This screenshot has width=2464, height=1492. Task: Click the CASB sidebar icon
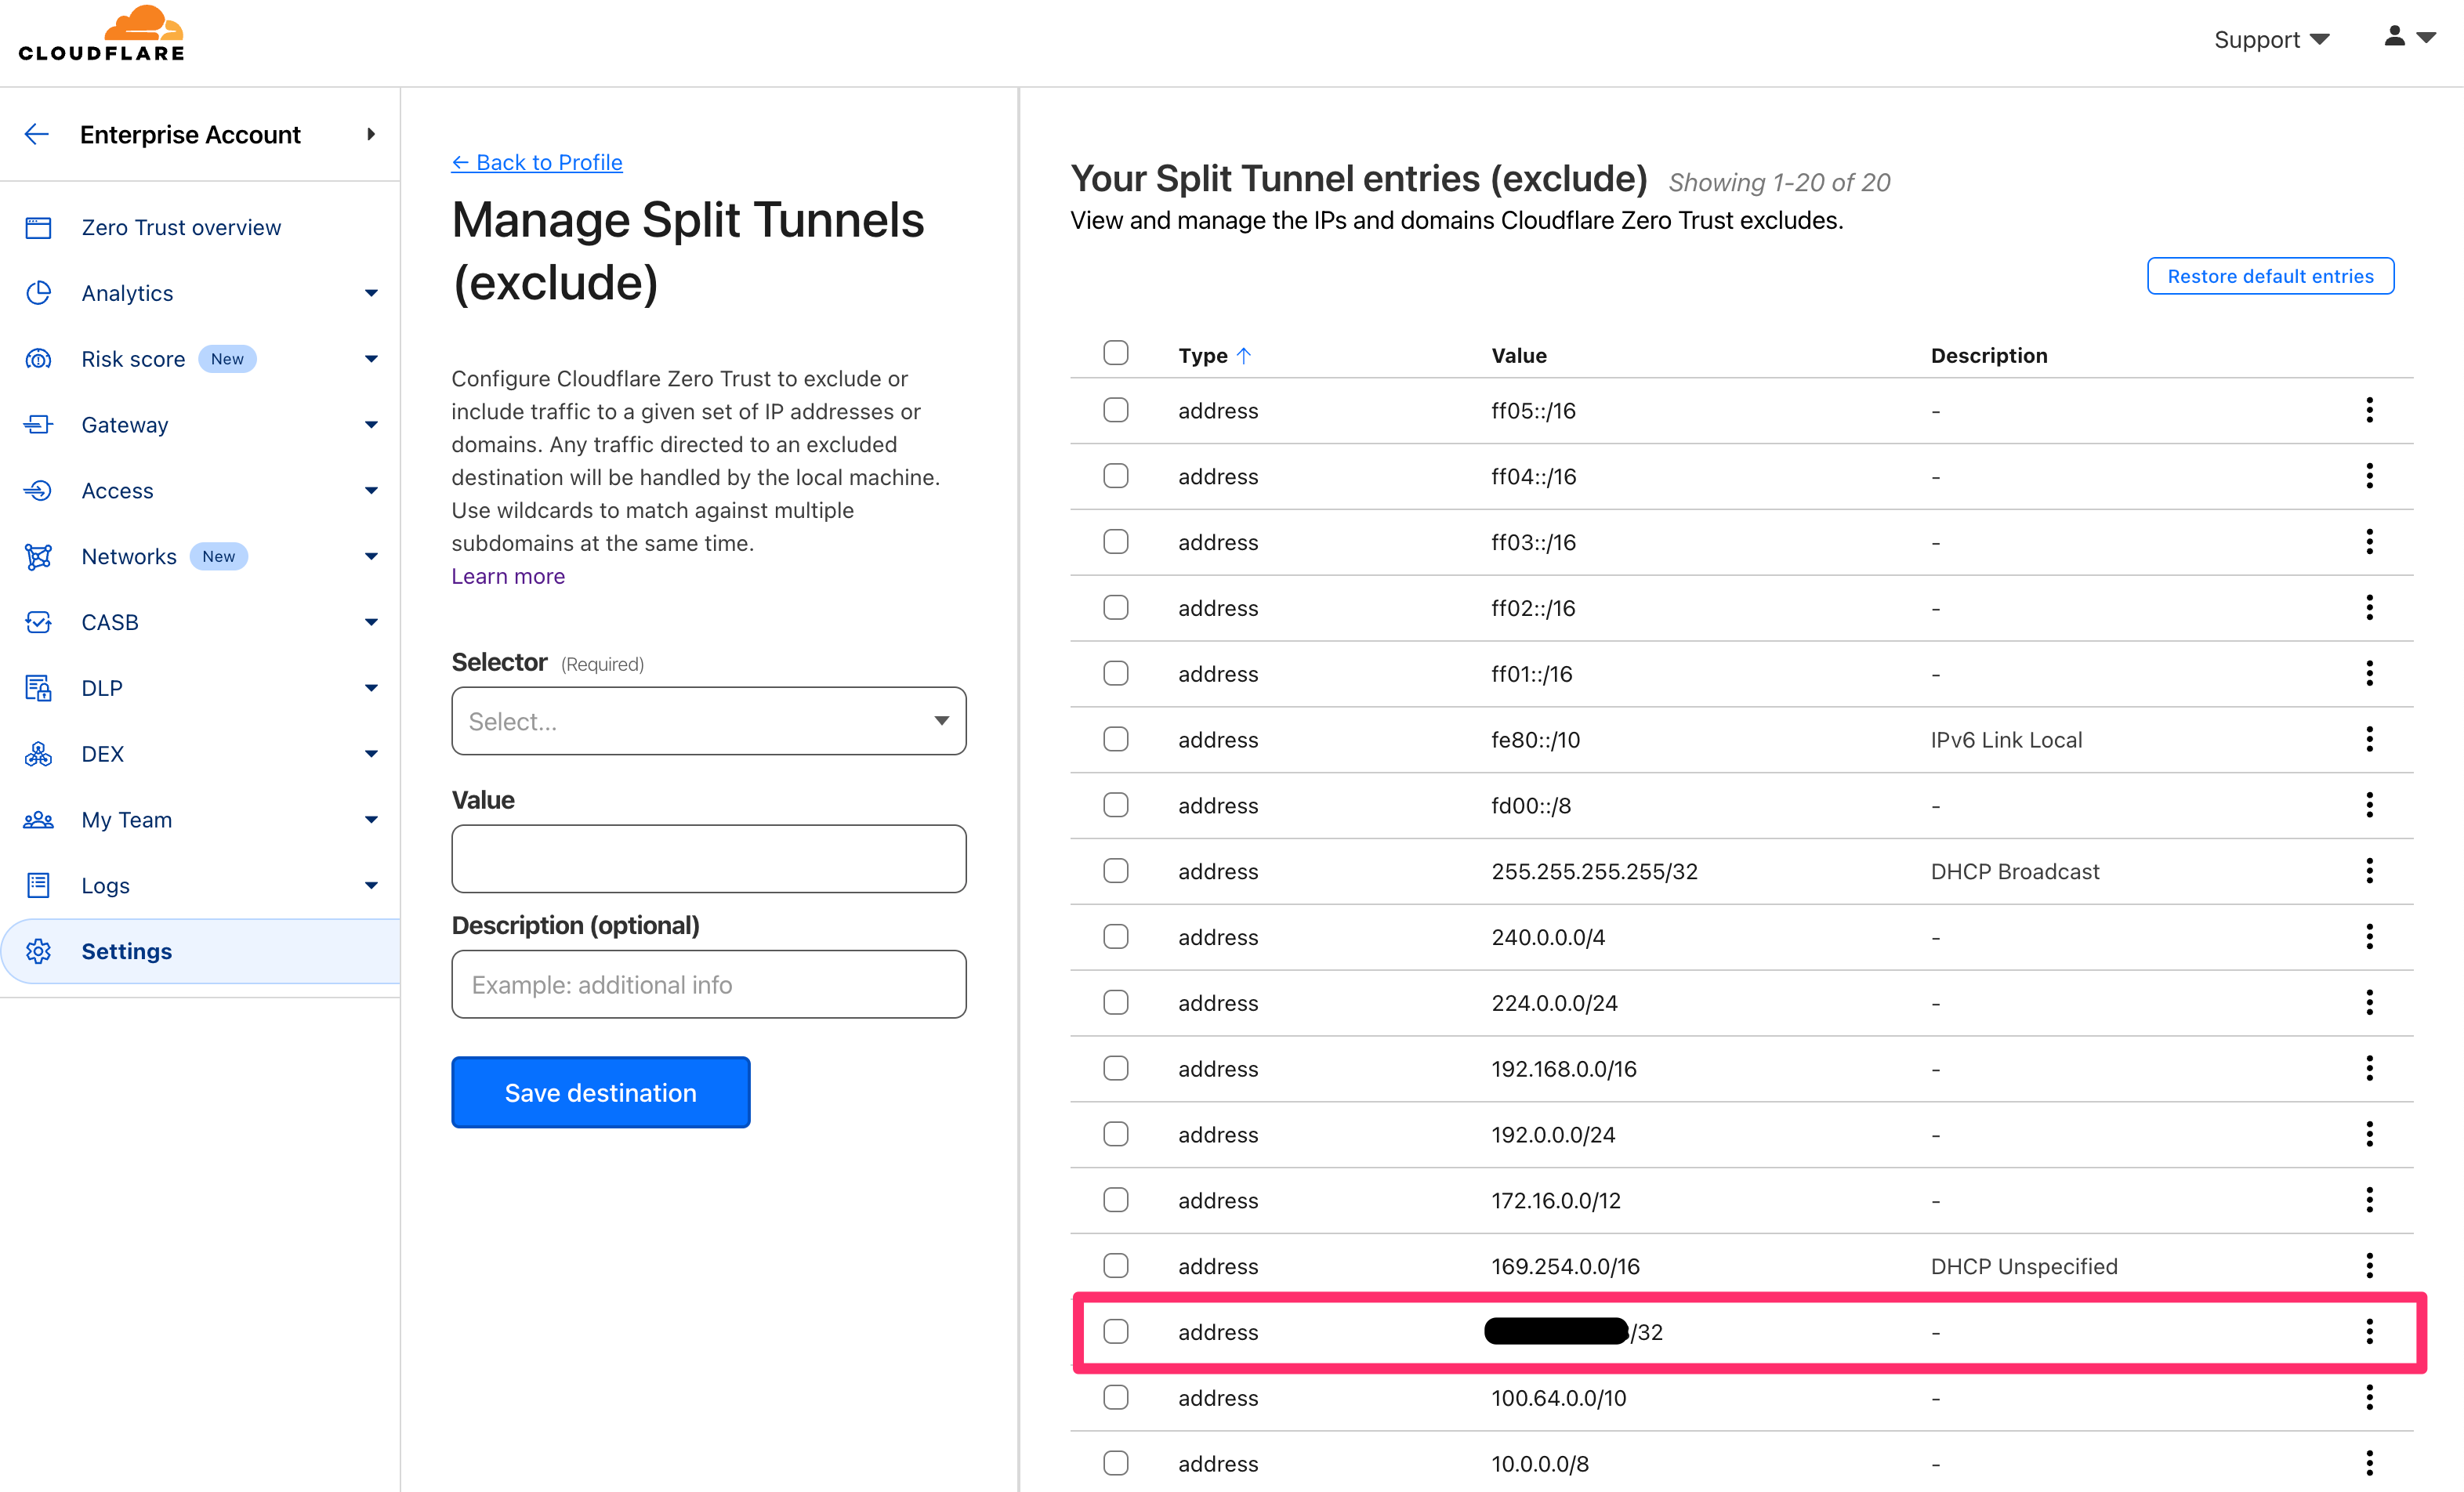pos(38,622)
